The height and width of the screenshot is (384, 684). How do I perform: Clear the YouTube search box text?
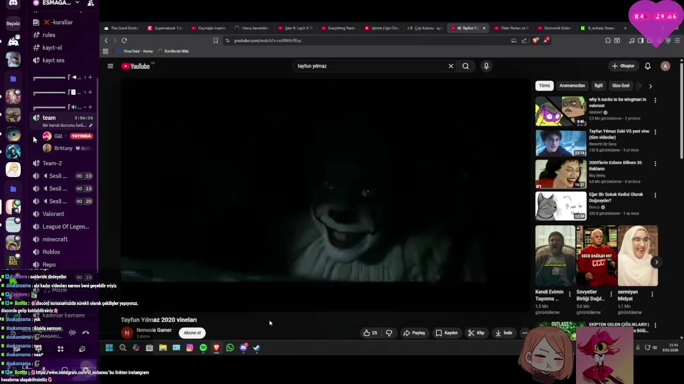click(451, 66)
